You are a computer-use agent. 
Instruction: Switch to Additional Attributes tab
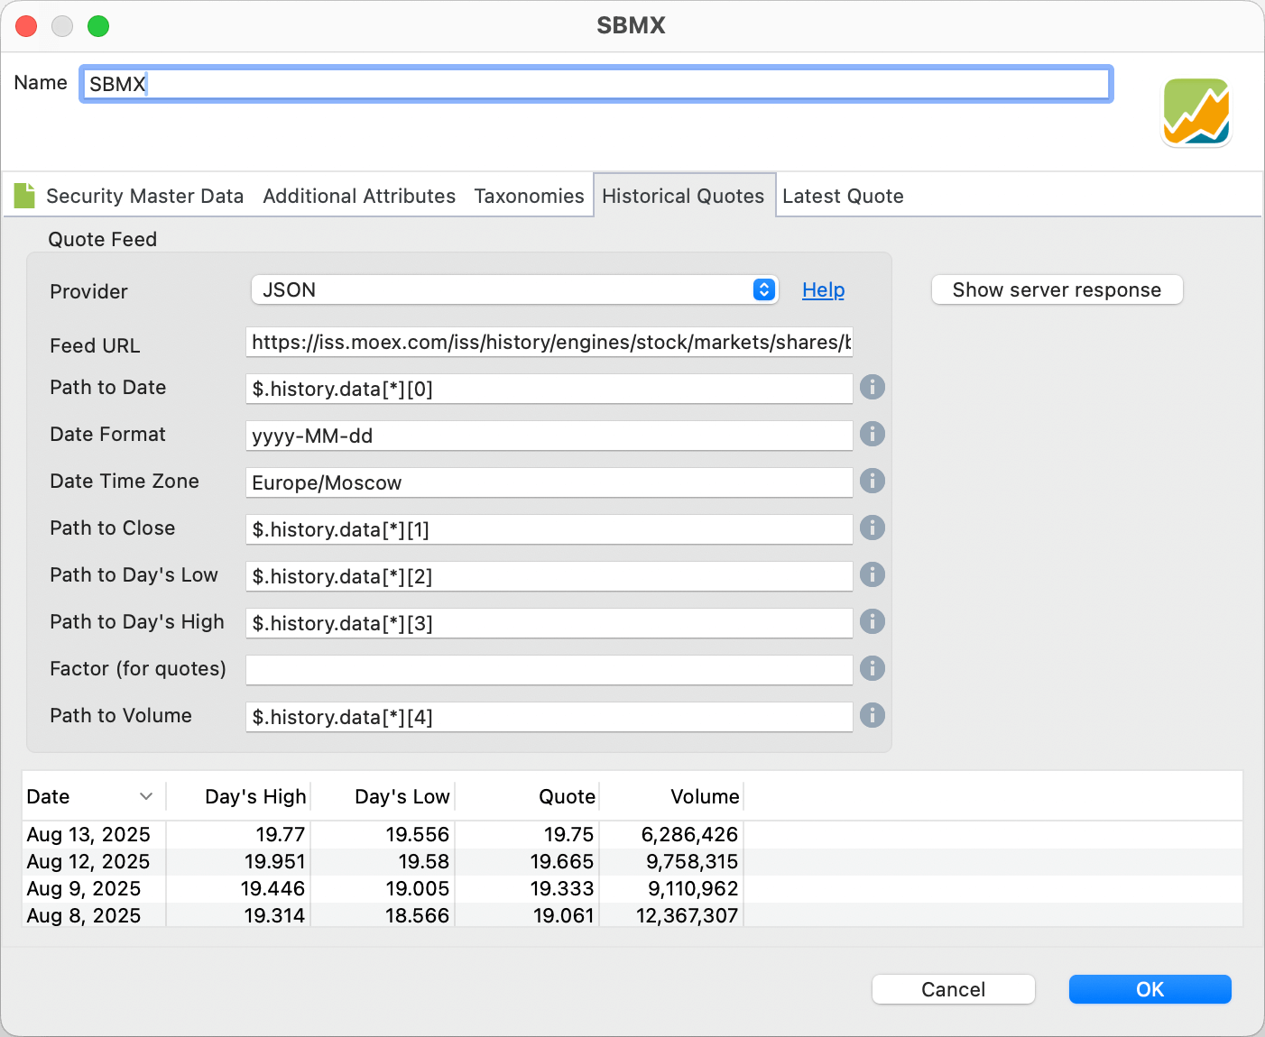359,196
